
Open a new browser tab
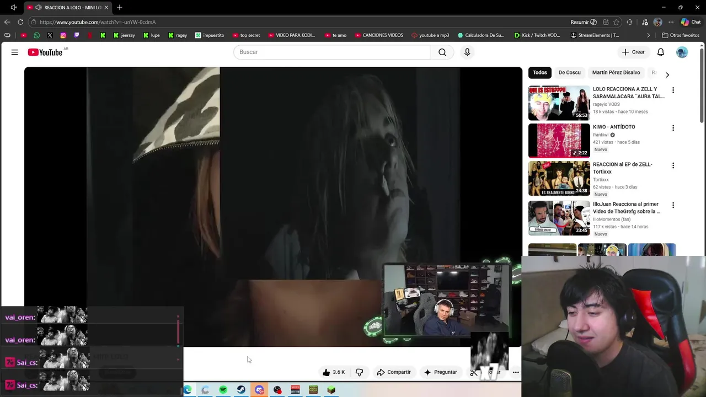coord(119,7)
